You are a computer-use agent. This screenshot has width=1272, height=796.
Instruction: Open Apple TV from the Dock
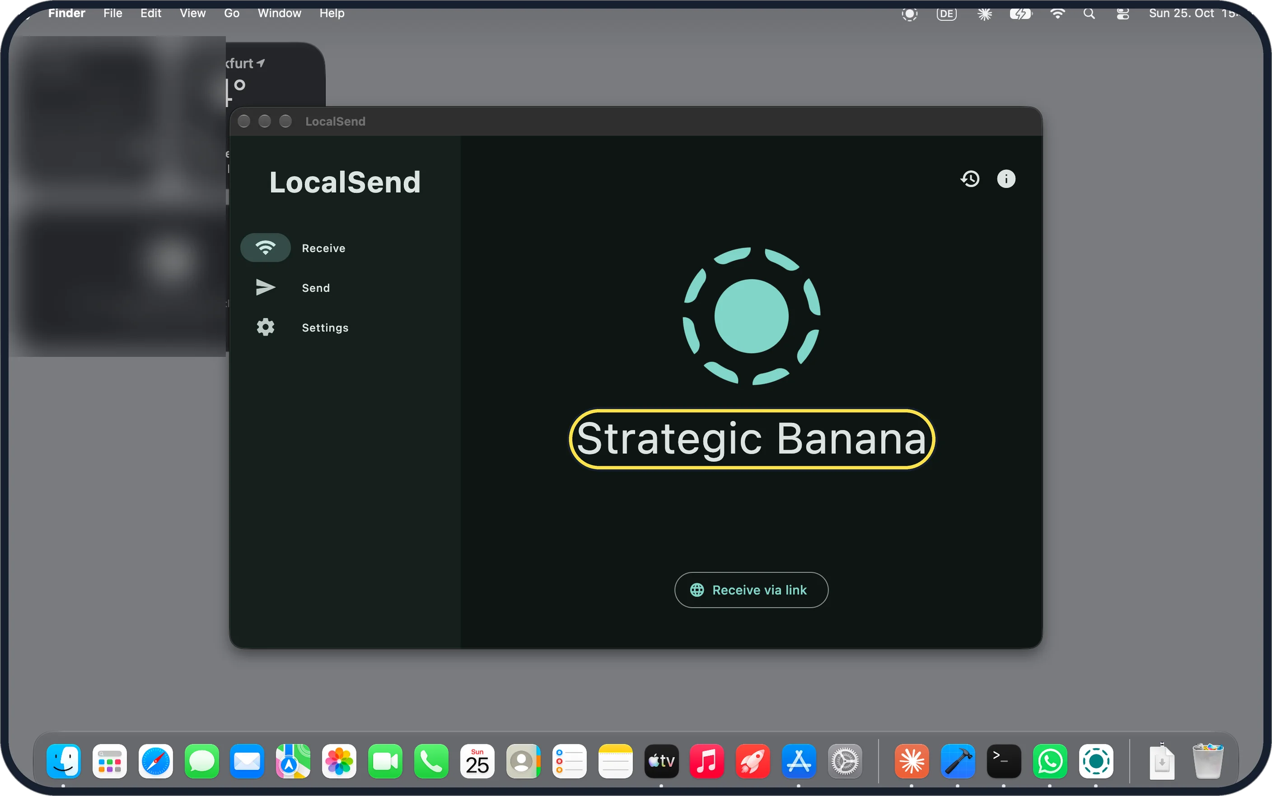click(x=662, y=761)
